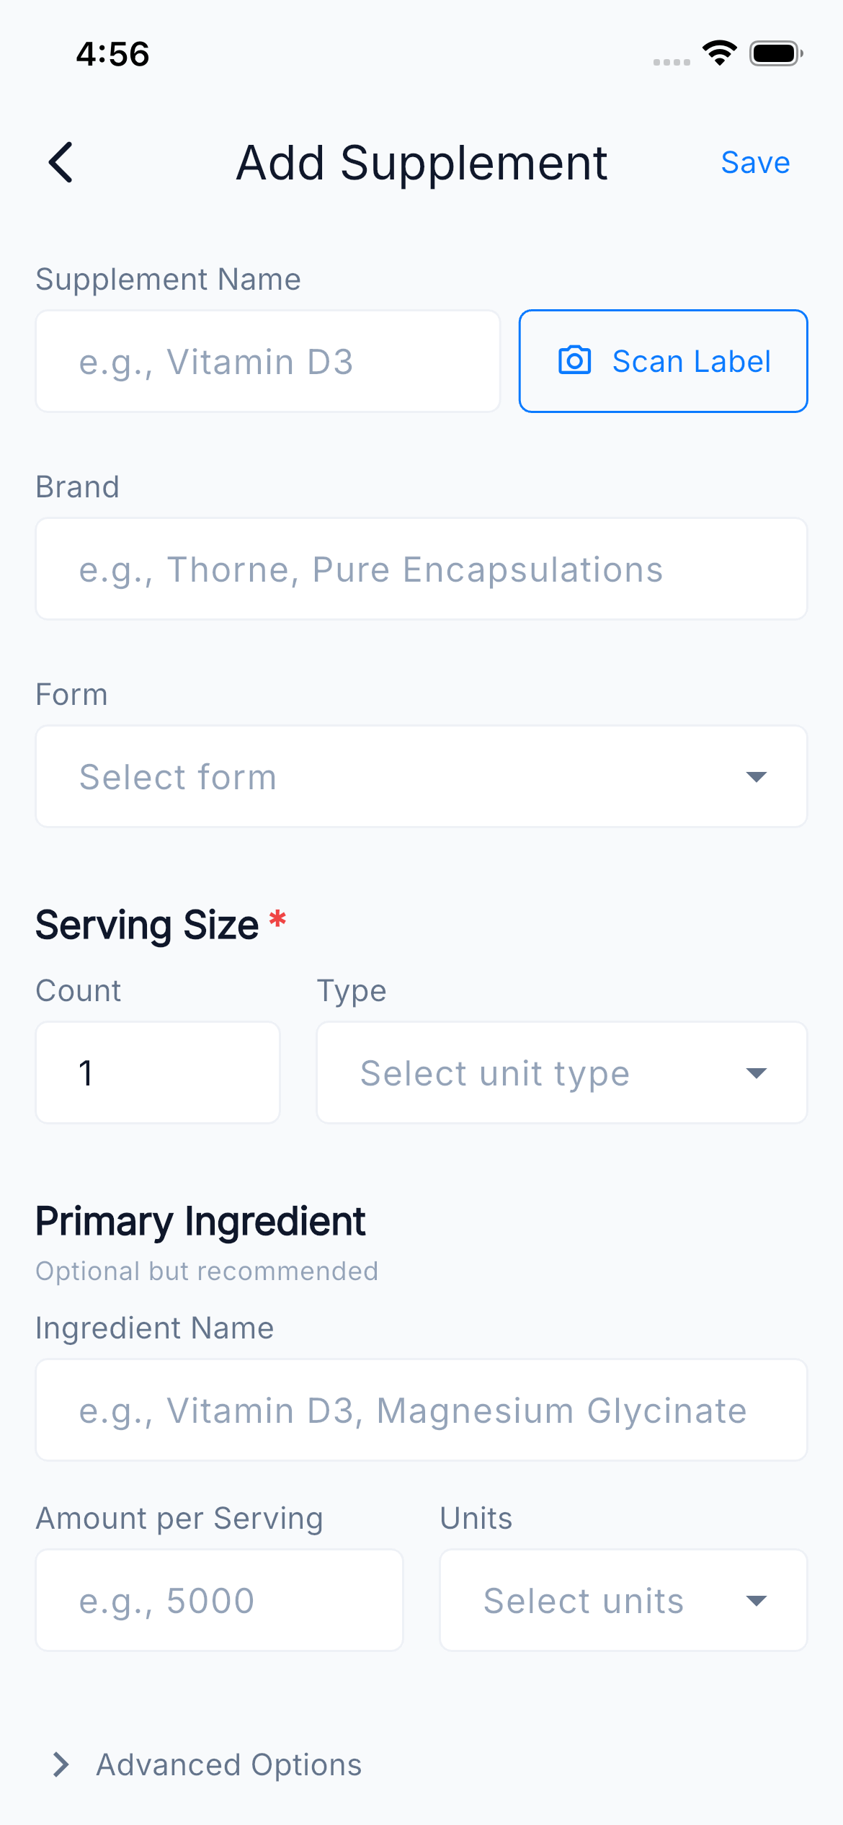Tap the back chevron icon

click(61, 162)
